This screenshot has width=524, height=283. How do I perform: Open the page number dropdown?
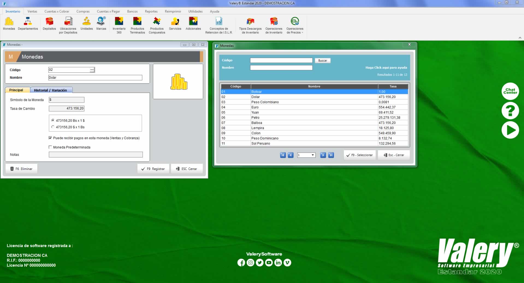tap(313, 155)
